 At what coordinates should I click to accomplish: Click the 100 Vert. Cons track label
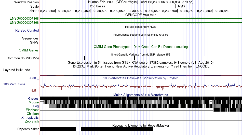point(14,84)
